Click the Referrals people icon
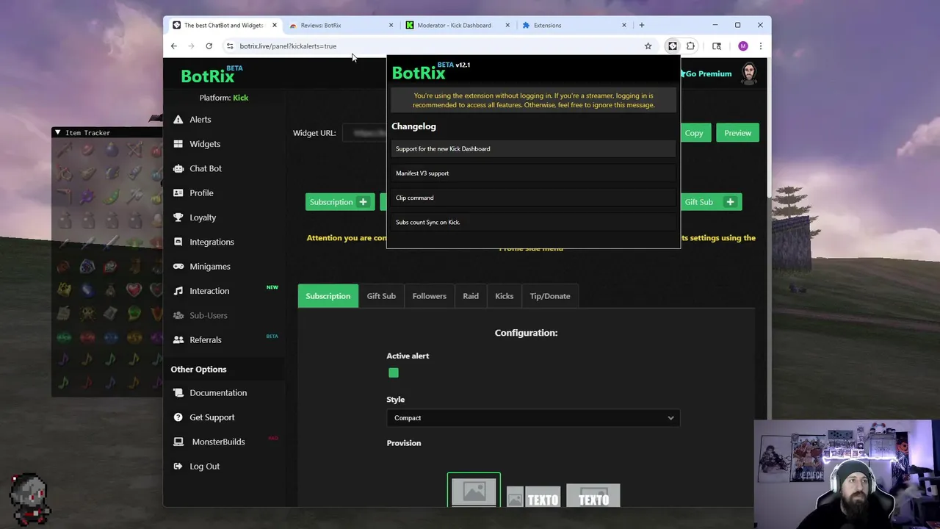940x529 pixels. tap(178, 339)
